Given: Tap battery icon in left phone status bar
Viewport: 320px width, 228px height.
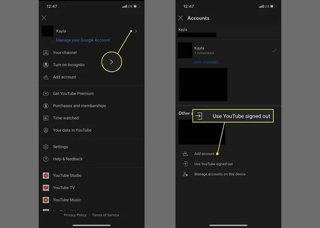Looking at the screenshot, I should coord(137,6).
